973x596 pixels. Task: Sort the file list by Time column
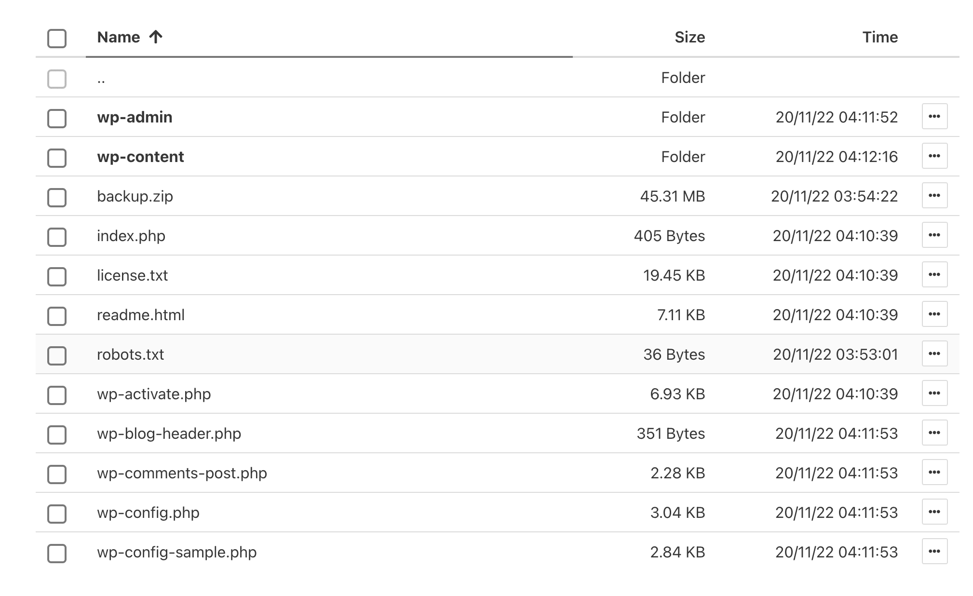coord(879,37)
